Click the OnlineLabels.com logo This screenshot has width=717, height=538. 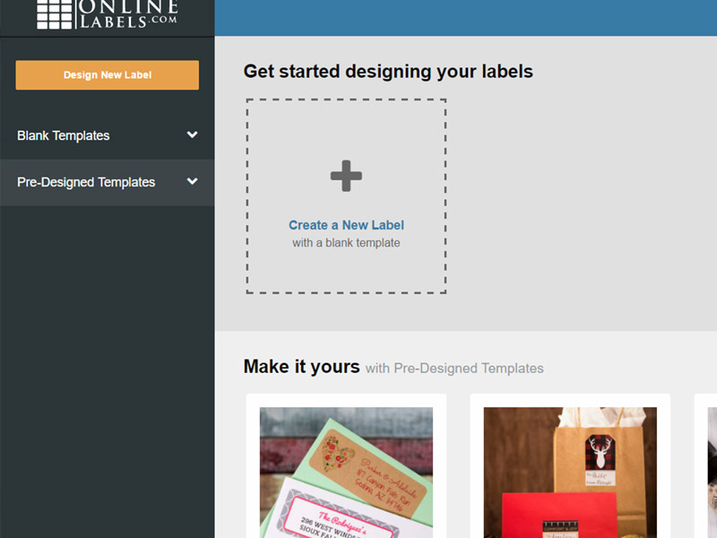pos(107,14)
